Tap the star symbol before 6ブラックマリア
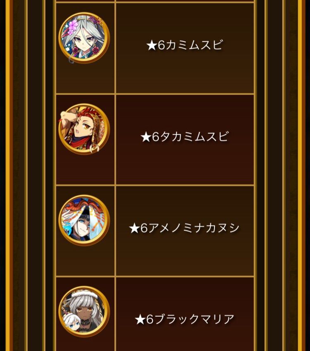The height and width of the screenshot is (351, 310). point(140,320)
